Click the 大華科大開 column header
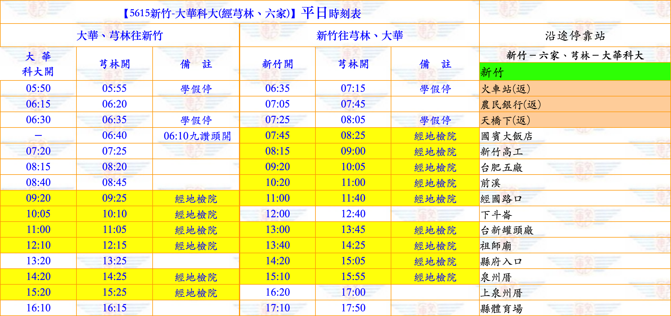 38,64
